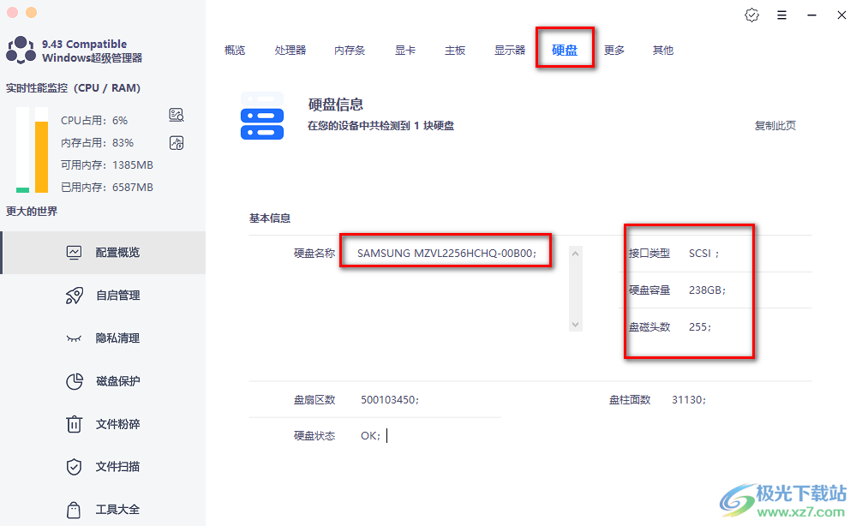Click the 工具大全 bag icon
Screen dimensions: 856x526
pos(75,510)
